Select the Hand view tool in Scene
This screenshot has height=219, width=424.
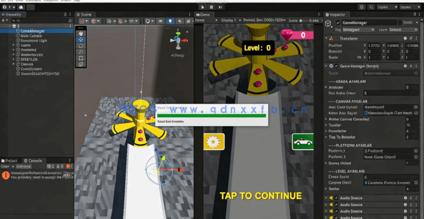click(81, 33)
